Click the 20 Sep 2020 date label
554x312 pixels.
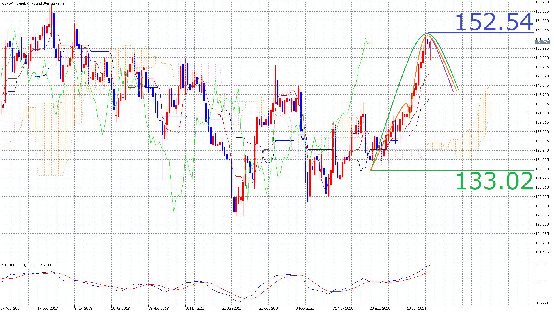pos(380,308)
